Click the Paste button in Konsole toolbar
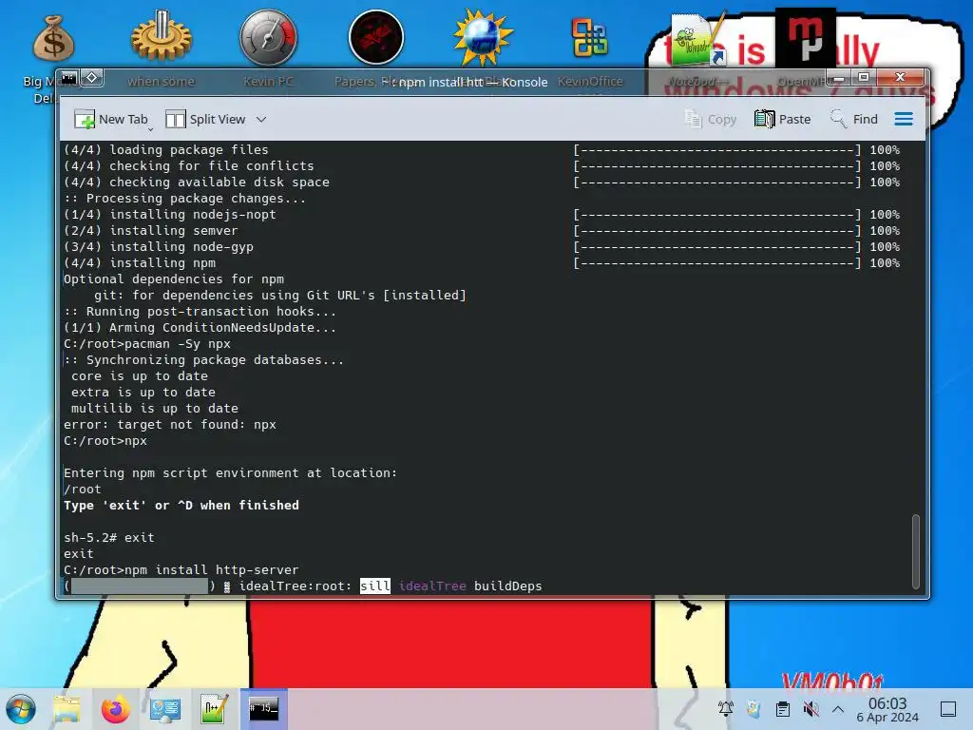 [x=783, y=119]
